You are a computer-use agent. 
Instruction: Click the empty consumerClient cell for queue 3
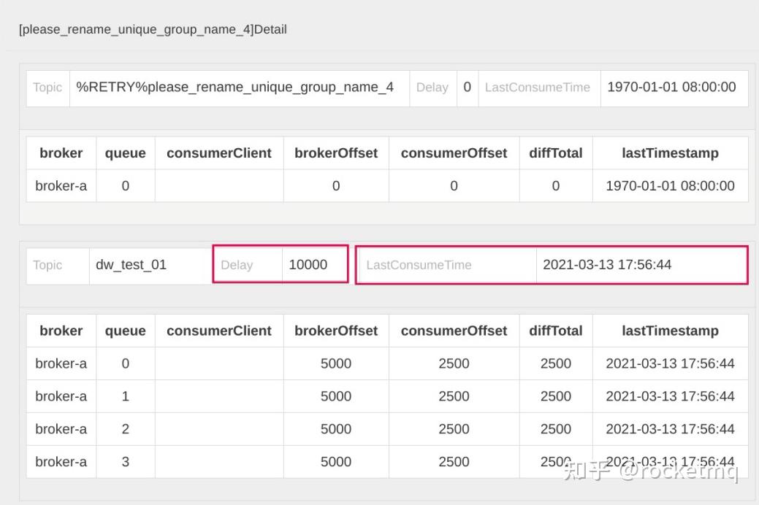[x=219, y=462]
